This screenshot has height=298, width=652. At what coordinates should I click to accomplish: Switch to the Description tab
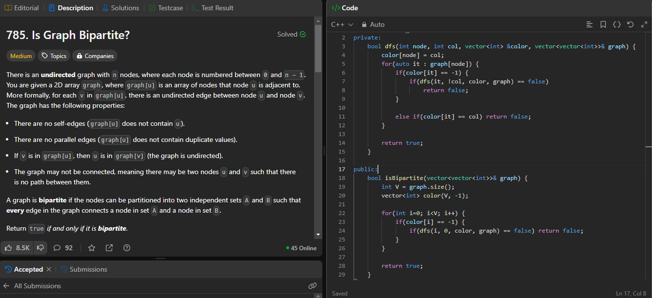pyautogui.click(x=71, y=8)
